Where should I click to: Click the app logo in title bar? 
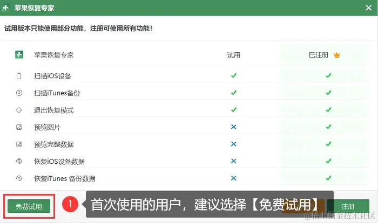pos(5,8)
